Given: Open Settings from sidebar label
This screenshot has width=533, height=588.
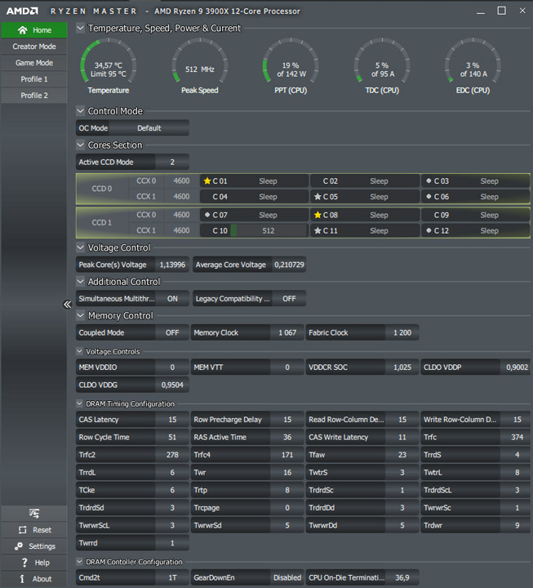Looking at the screenshot, I should click(x=42, y=546).
